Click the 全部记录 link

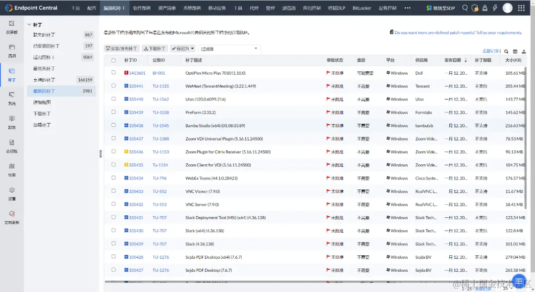click(x=490, y=51)
